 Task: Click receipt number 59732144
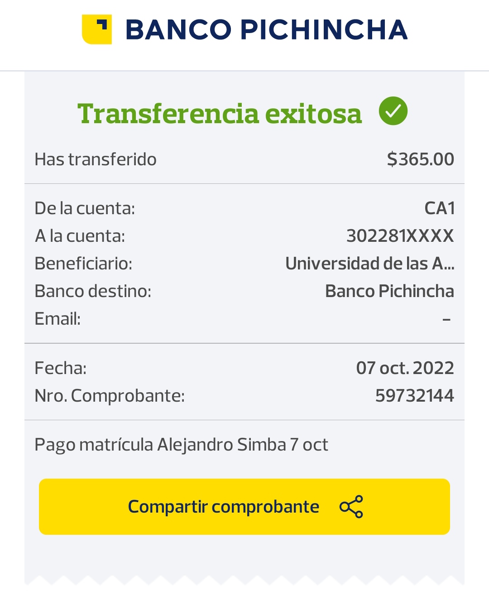(x=414, y=396)
